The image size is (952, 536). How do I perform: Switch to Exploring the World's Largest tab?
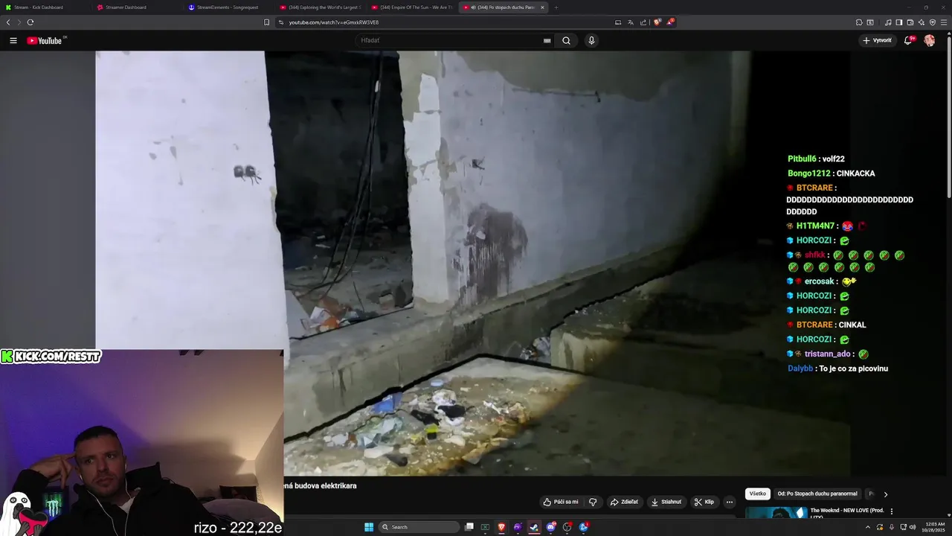320,7
